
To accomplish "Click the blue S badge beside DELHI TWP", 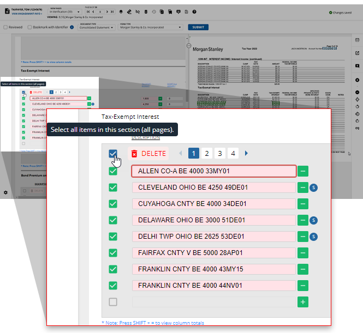I will coord(314,237).
